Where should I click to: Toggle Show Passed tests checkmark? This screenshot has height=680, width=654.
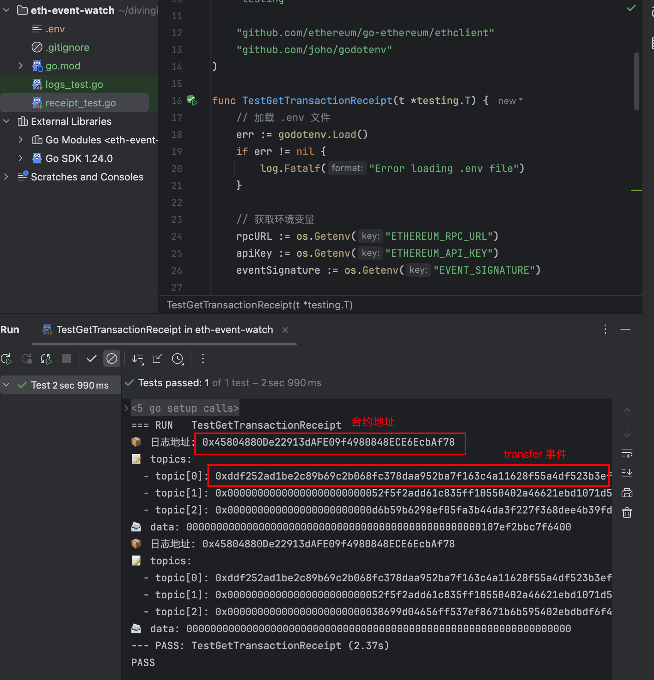(91, 359)
